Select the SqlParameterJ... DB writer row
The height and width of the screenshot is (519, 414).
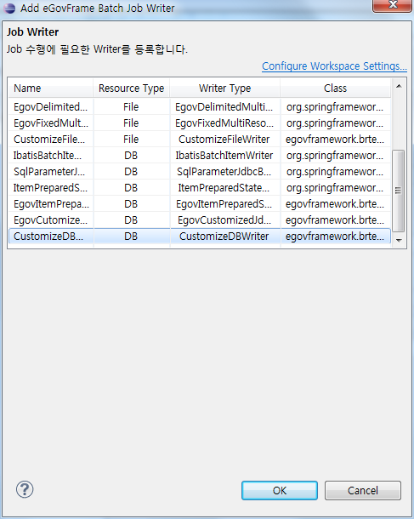(x=200, y=172)
